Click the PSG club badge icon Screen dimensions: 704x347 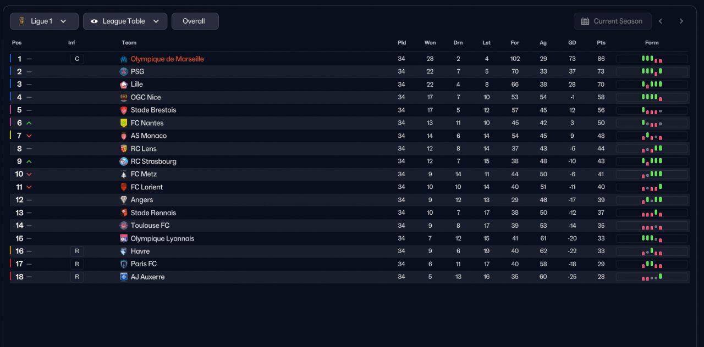click(124, 71)
